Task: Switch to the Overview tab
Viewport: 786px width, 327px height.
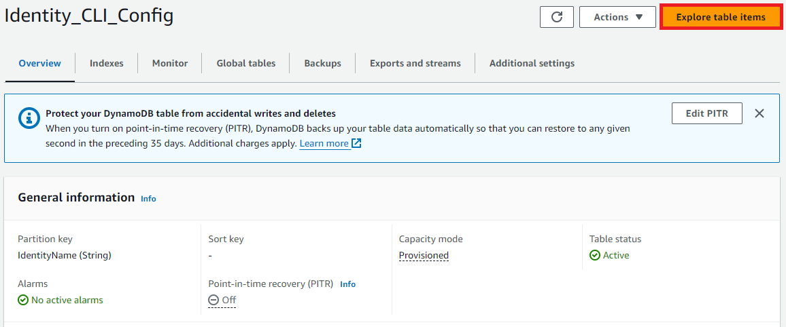Action: [x=39, y=64]
